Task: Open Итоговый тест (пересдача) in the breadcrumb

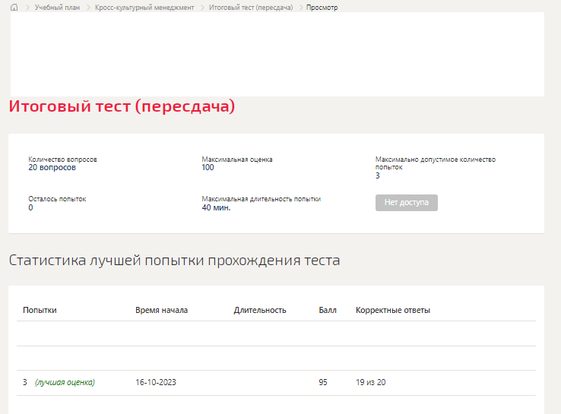Action: [251, 7]
